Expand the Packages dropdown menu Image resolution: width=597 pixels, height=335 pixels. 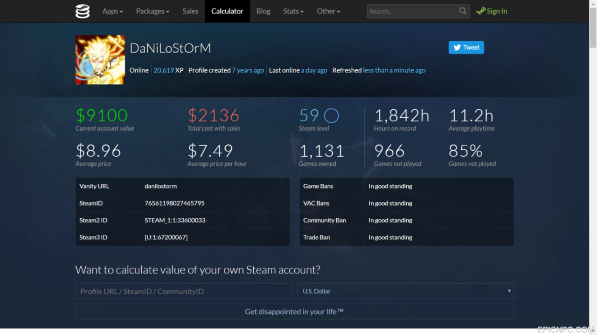click(x=153, y=11)
